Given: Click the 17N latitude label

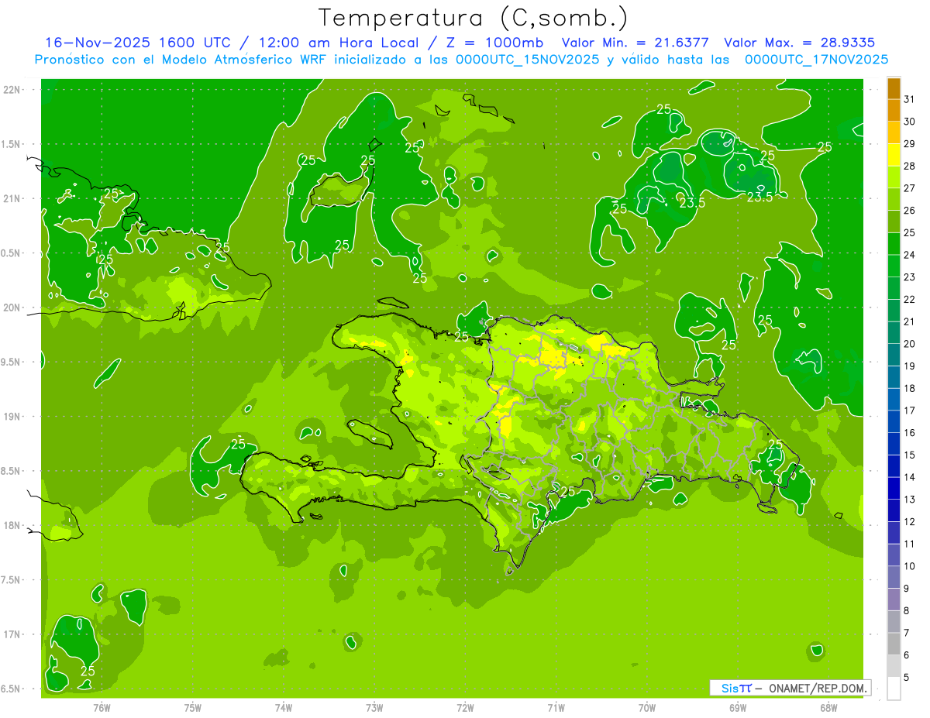Looking at the screenshot, I should click(x=12, y=634).
